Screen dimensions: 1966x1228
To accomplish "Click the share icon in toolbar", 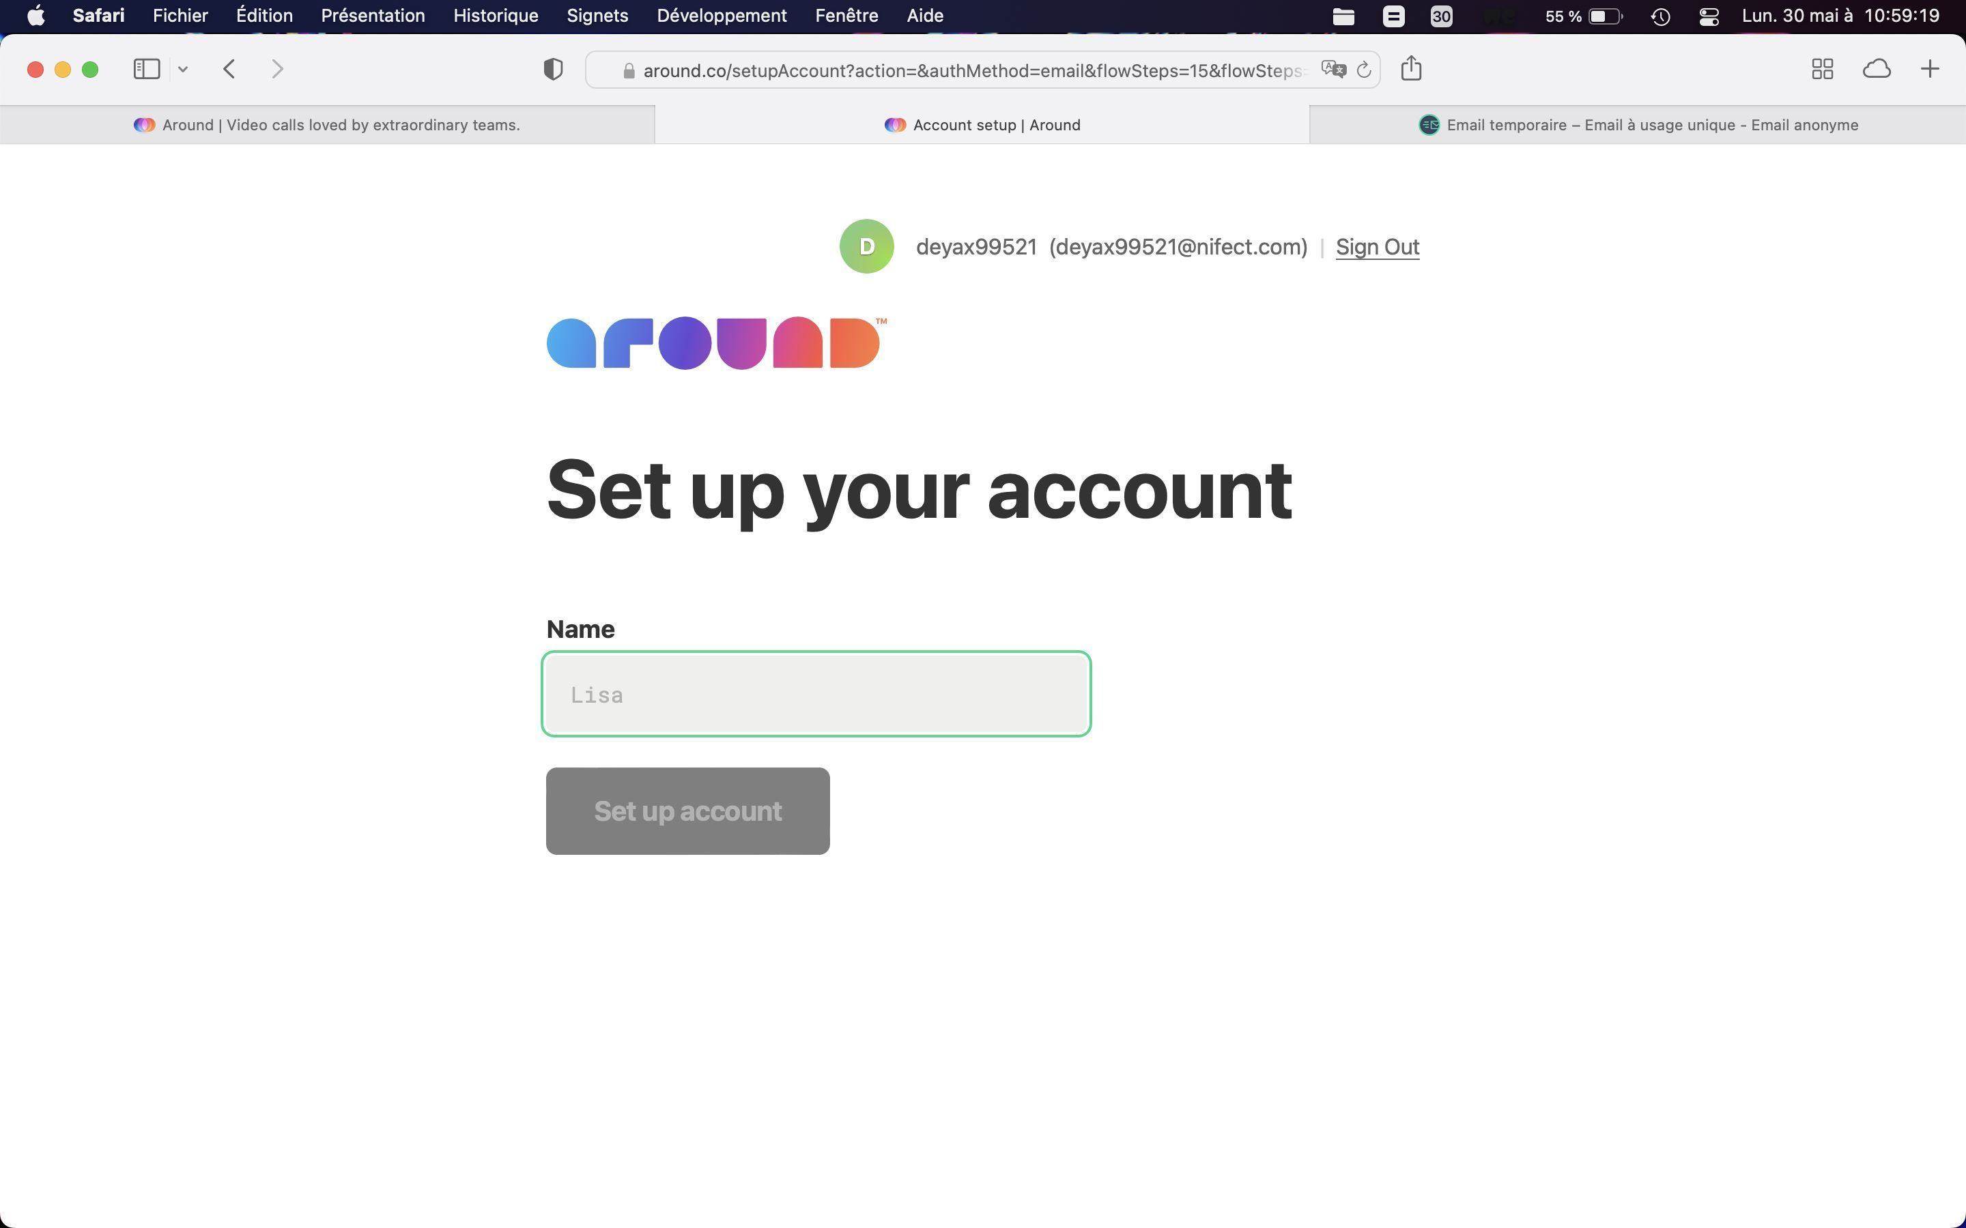I will click(x=1411, y=68).
